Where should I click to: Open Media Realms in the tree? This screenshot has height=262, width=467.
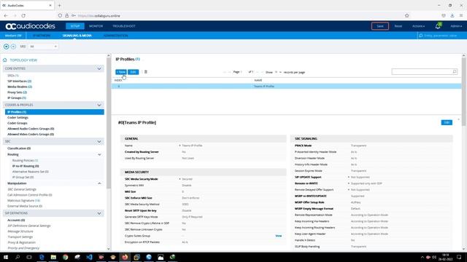(20, 87)
